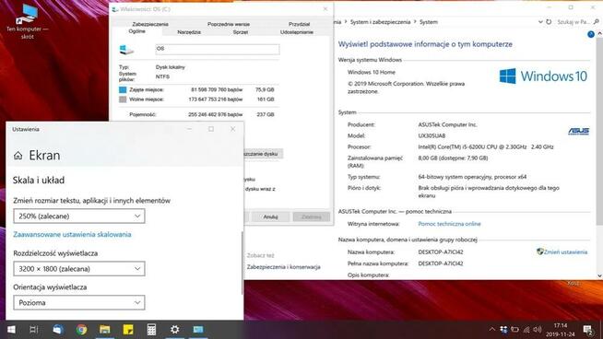The image size is (603, 339).
Task: Click the OS drive name field
Action: click(x=218, y=49)
